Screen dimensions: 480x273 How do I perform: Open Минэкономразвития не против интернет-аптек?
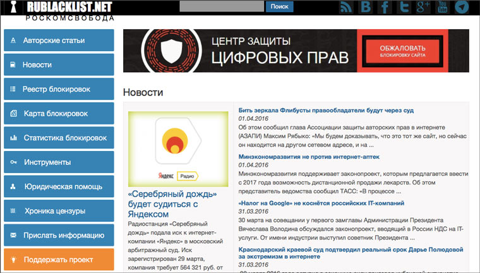coord(309,157)
